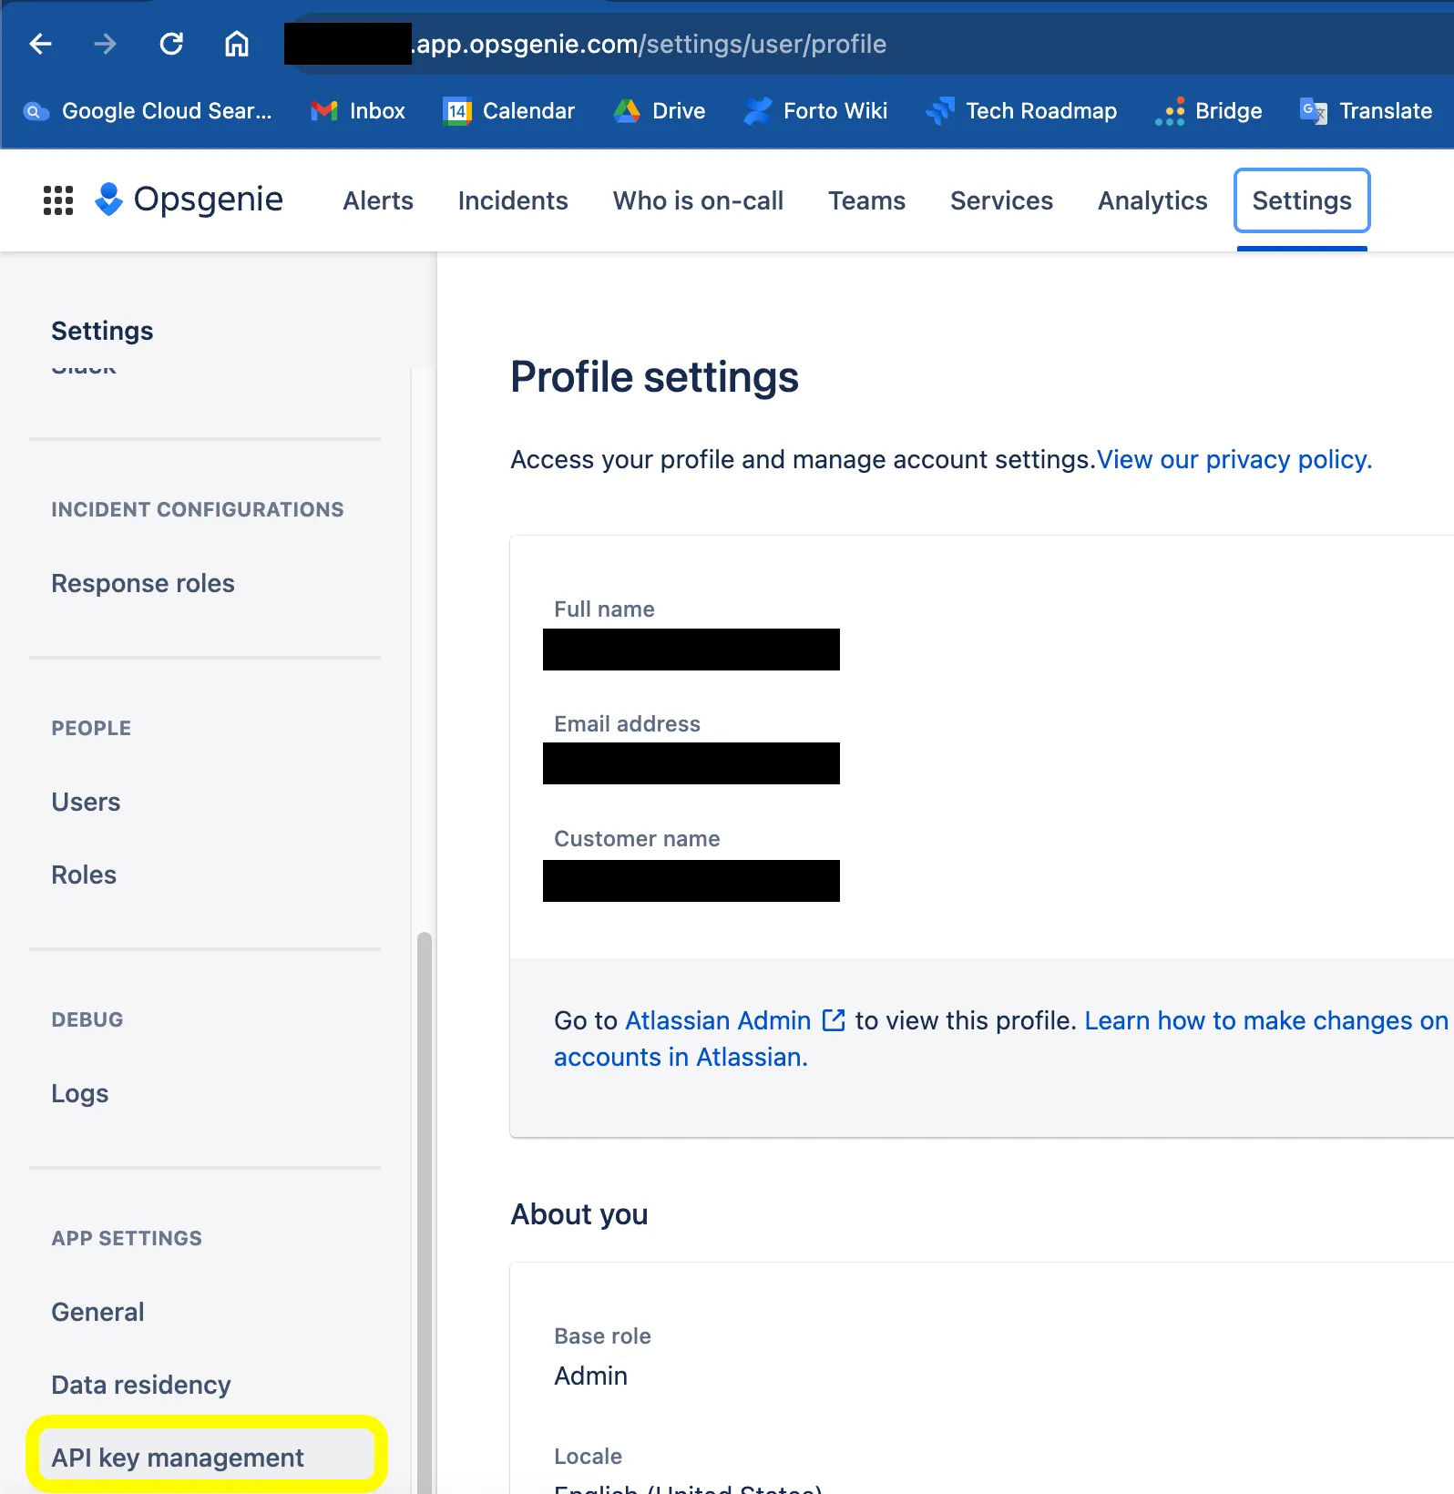Click the INCIDENT CONFIGURATIONS section header
This screenshot has height=1494, width=1454.
[198, 509]
